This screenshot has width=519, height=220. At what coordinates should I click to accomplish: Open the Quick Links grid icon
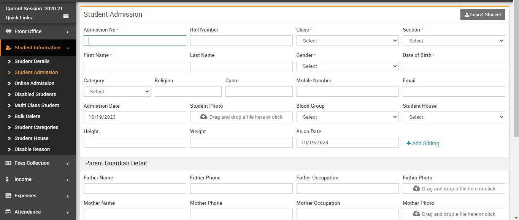(x=66, y=17)
